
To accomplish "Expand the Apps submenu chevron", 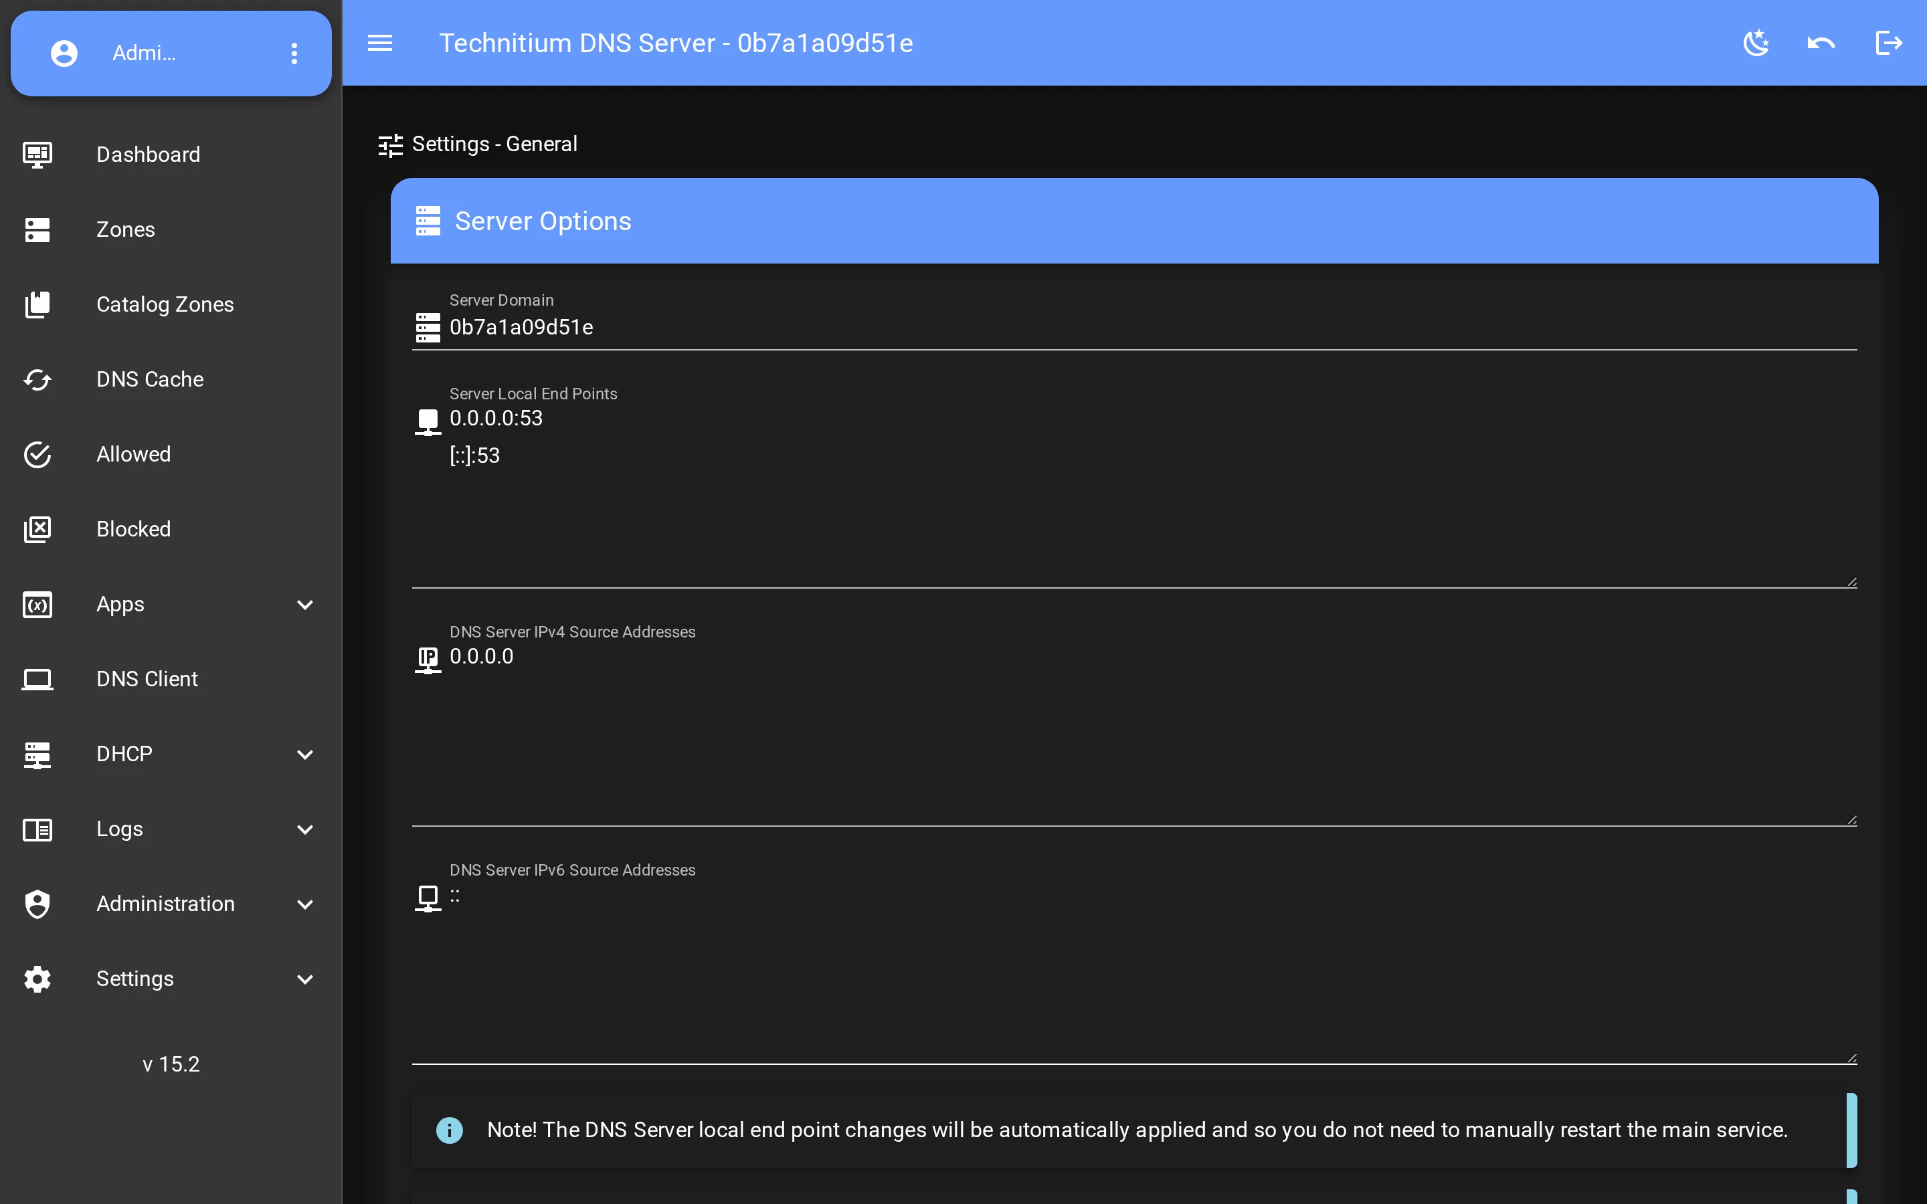I will click(x=305, y=605).
